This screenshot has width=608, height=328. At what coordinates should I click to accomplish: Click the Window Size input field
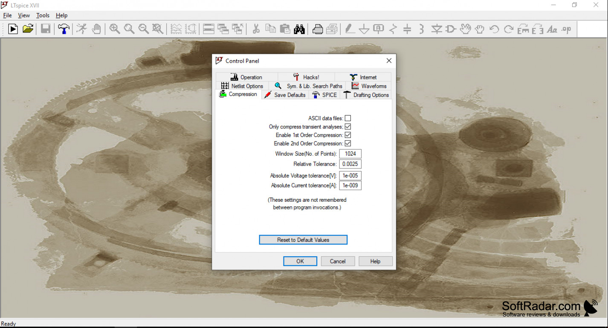[x=350, y=154]
